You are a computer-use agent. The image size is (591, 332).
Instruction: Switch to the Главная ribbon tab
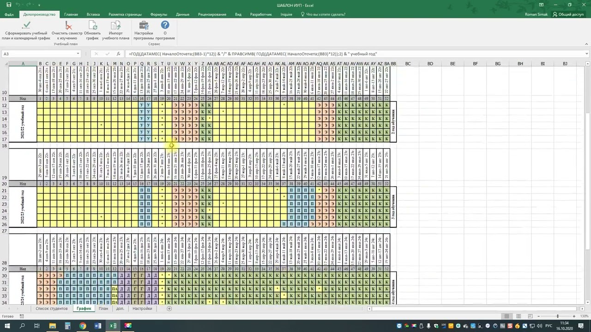coord(71,14)
